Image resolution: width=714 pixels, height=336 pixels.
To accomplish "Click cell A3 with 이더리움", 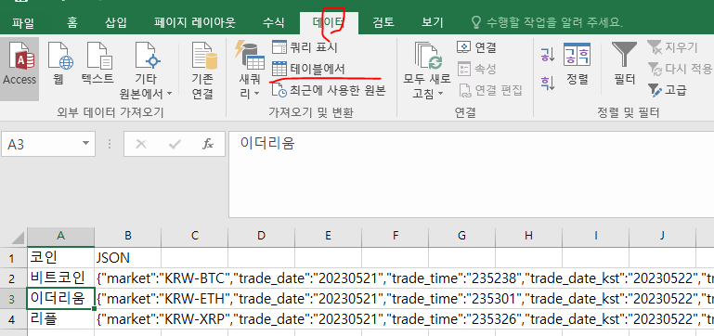I will pos(60,299).
